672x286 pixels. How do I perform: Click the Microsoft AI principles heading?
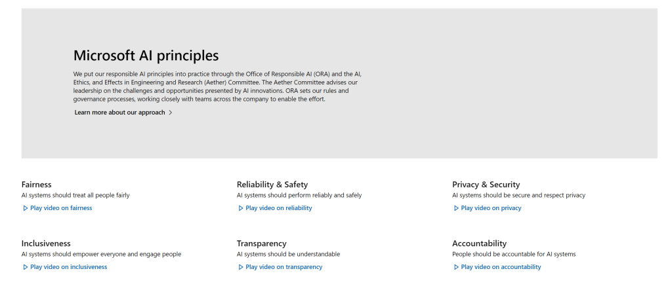click(146, 56)
